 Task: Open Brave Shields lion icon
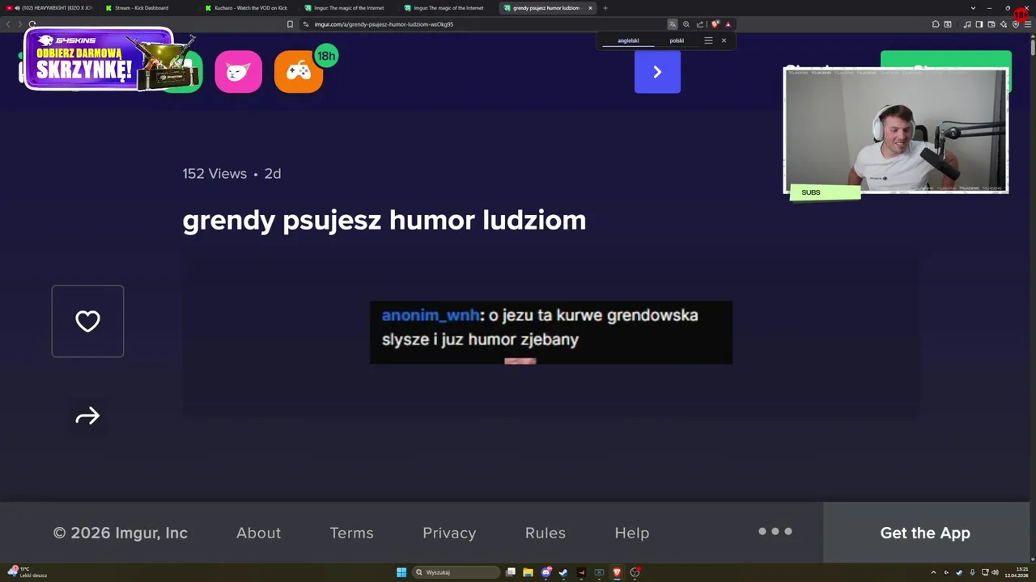715,24
